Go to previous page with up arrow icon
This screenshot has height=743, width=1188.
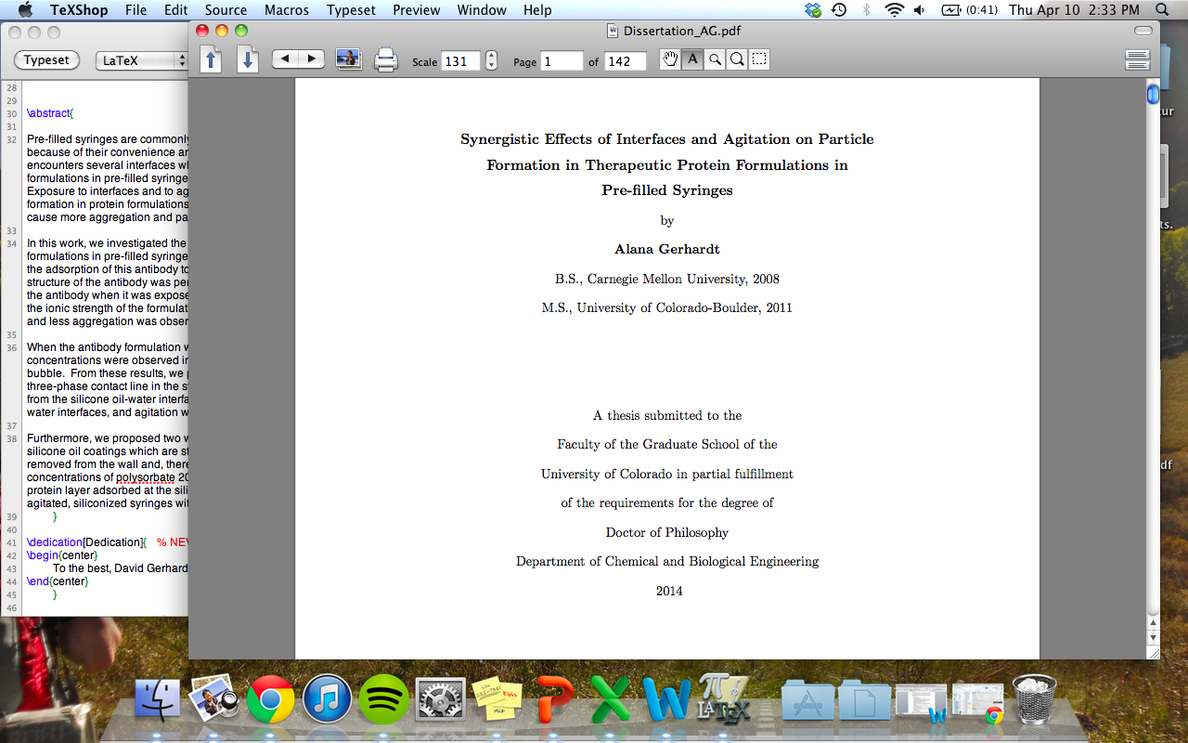click(x=212, y=60)
